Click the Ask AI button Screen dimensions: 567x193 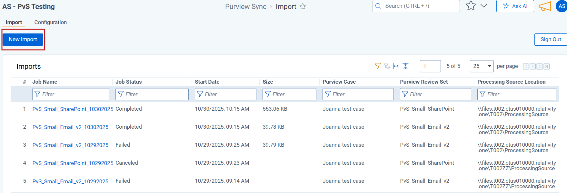[515, 6]
